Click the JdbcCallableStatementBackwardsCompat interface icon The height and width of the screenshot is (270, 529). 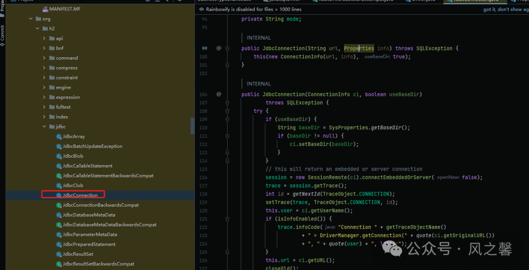pos(59,176)
